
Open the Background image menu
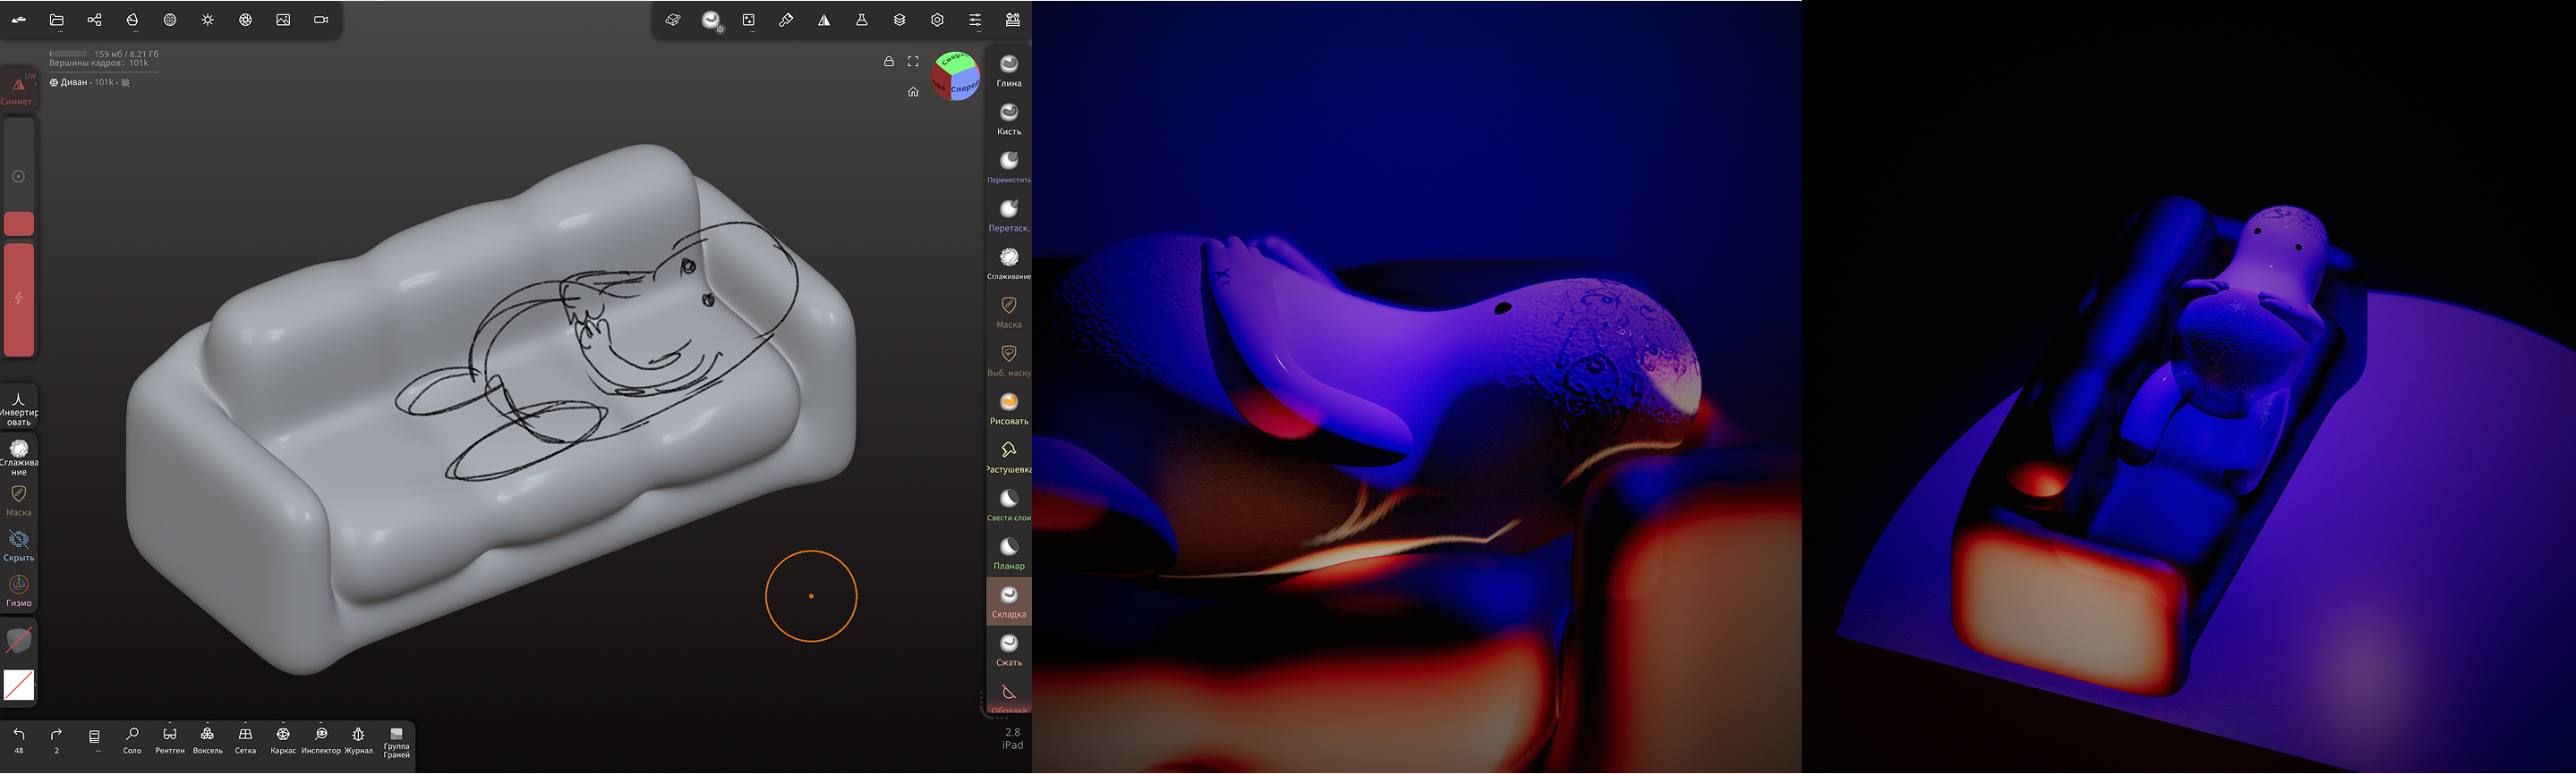(283, 20)
